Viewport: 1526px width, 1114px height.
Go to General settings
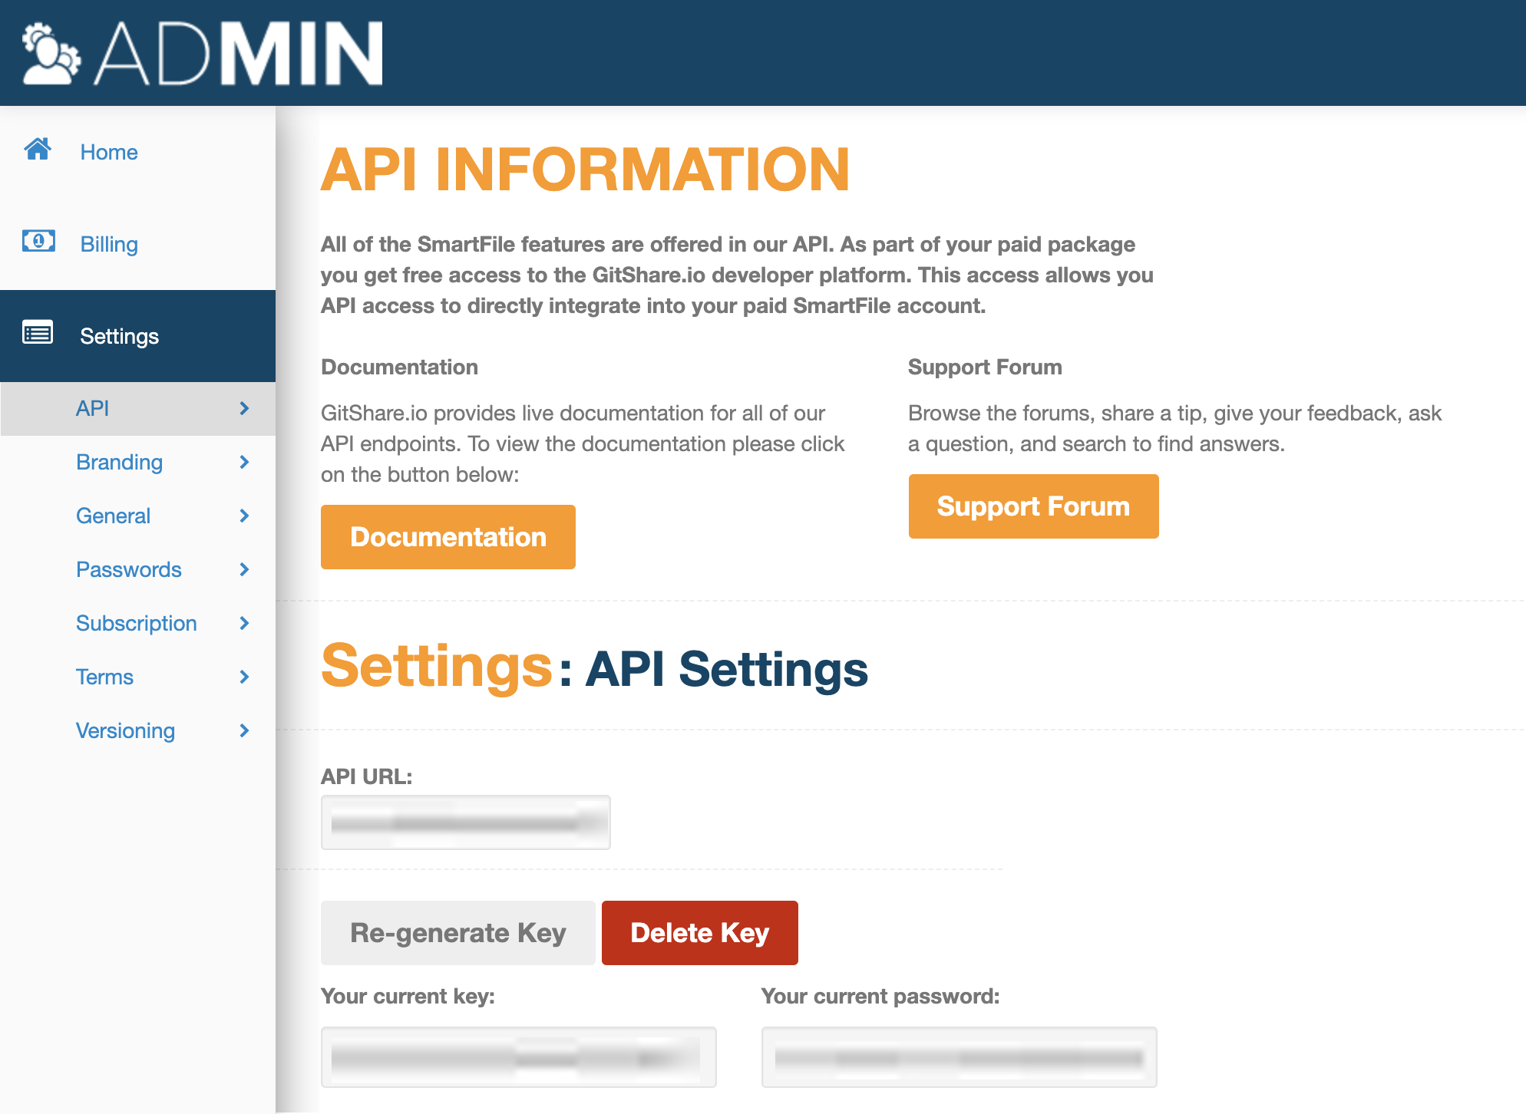pyautogui.click(x=138, y=516)
